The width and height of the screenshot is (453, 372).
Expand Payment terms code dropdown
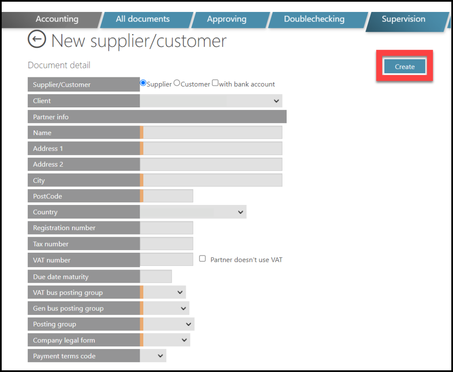[x=154, y=356]
